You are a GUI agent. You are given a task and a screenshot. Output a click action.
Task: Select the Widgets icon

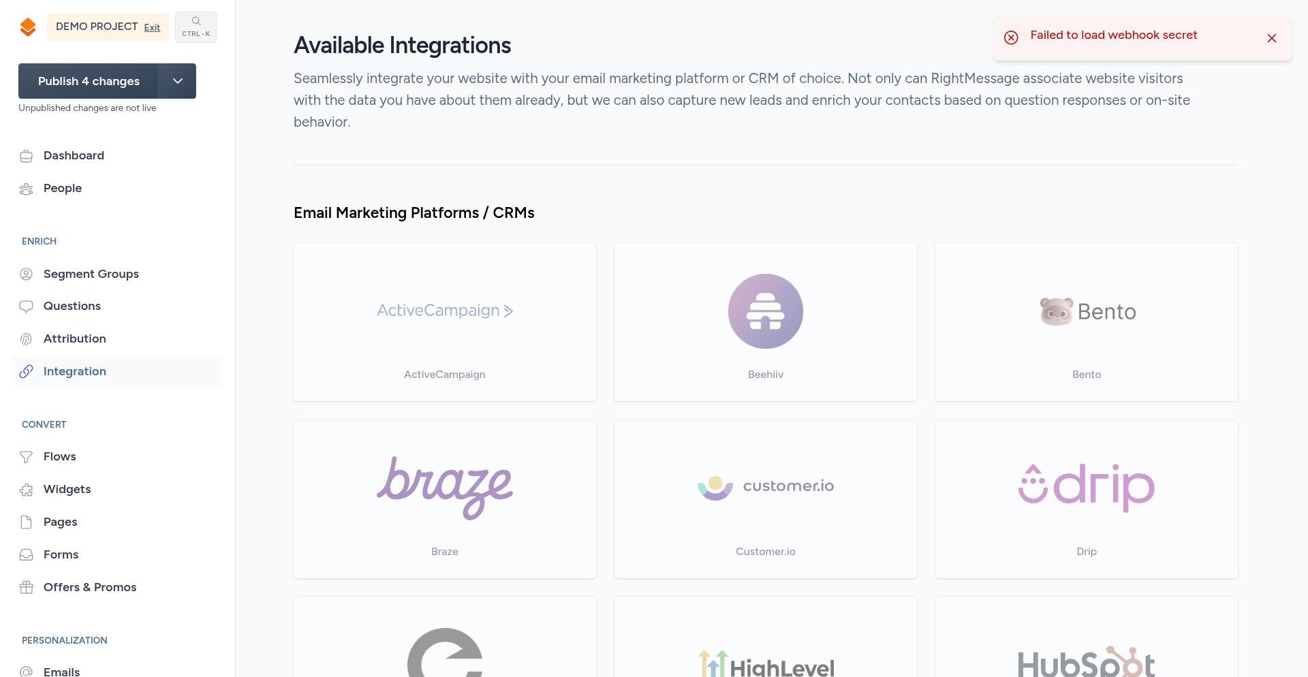click(x=26, y=489)
